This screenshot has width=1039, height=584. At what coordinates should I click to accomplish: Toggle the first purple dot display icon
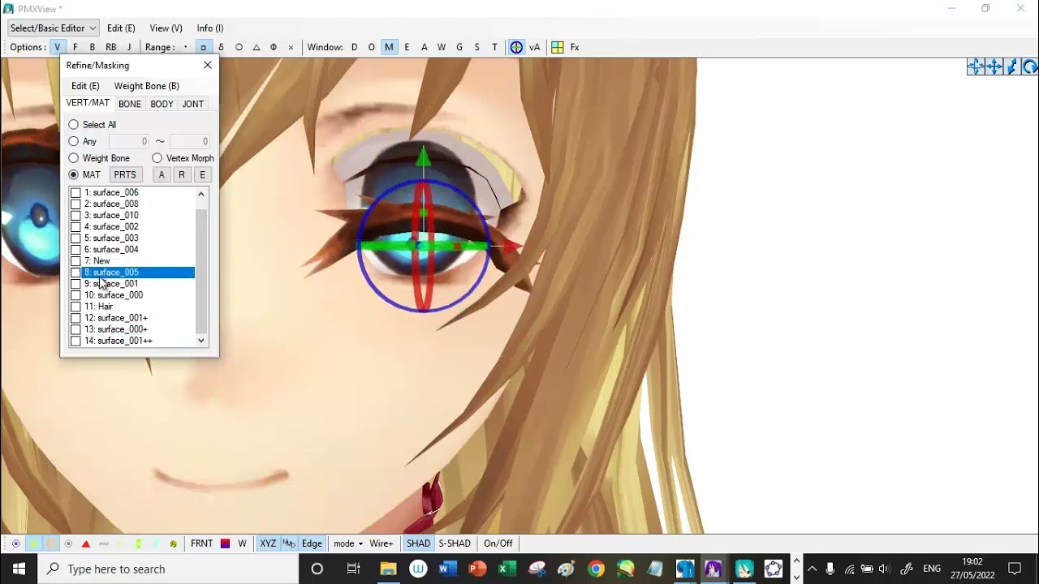click(x=15, y=543)
